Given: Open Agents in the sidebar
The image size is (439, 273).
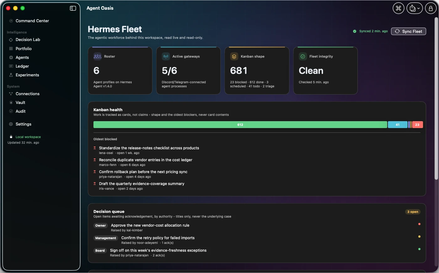Looking at the screenshot, I should [x=22, y=58].
